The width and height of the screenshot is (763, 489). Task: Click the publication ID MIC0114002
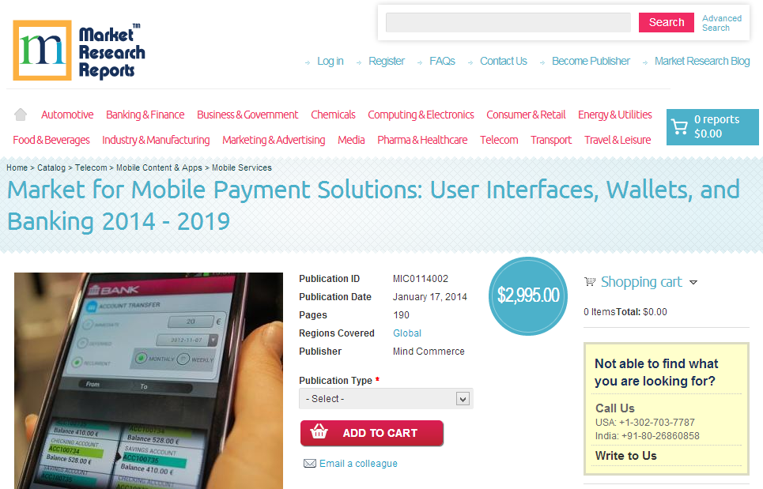(x=421, y=279)
